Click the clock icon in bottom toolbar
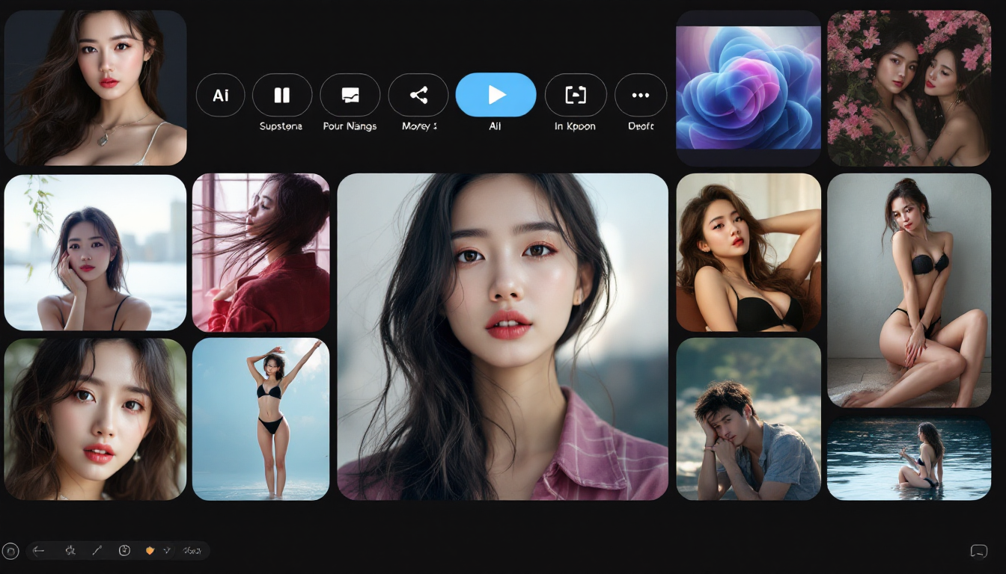This screenshot has width=1006, height=574. point(124,551)
